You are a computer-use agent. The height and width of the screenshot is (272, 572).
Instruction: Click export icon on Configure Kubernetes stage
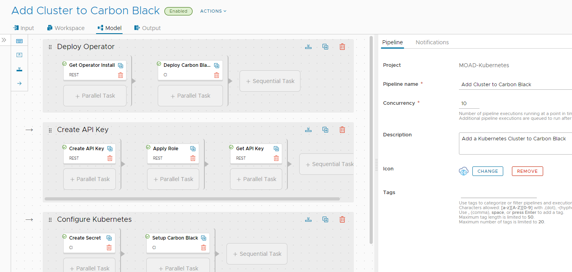coord(309,219)
